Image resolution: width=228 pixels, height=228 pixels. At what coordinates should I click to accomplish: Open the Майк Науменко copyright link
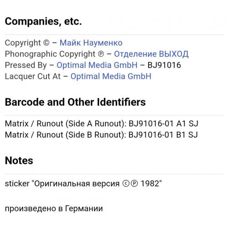coord(91,43)
